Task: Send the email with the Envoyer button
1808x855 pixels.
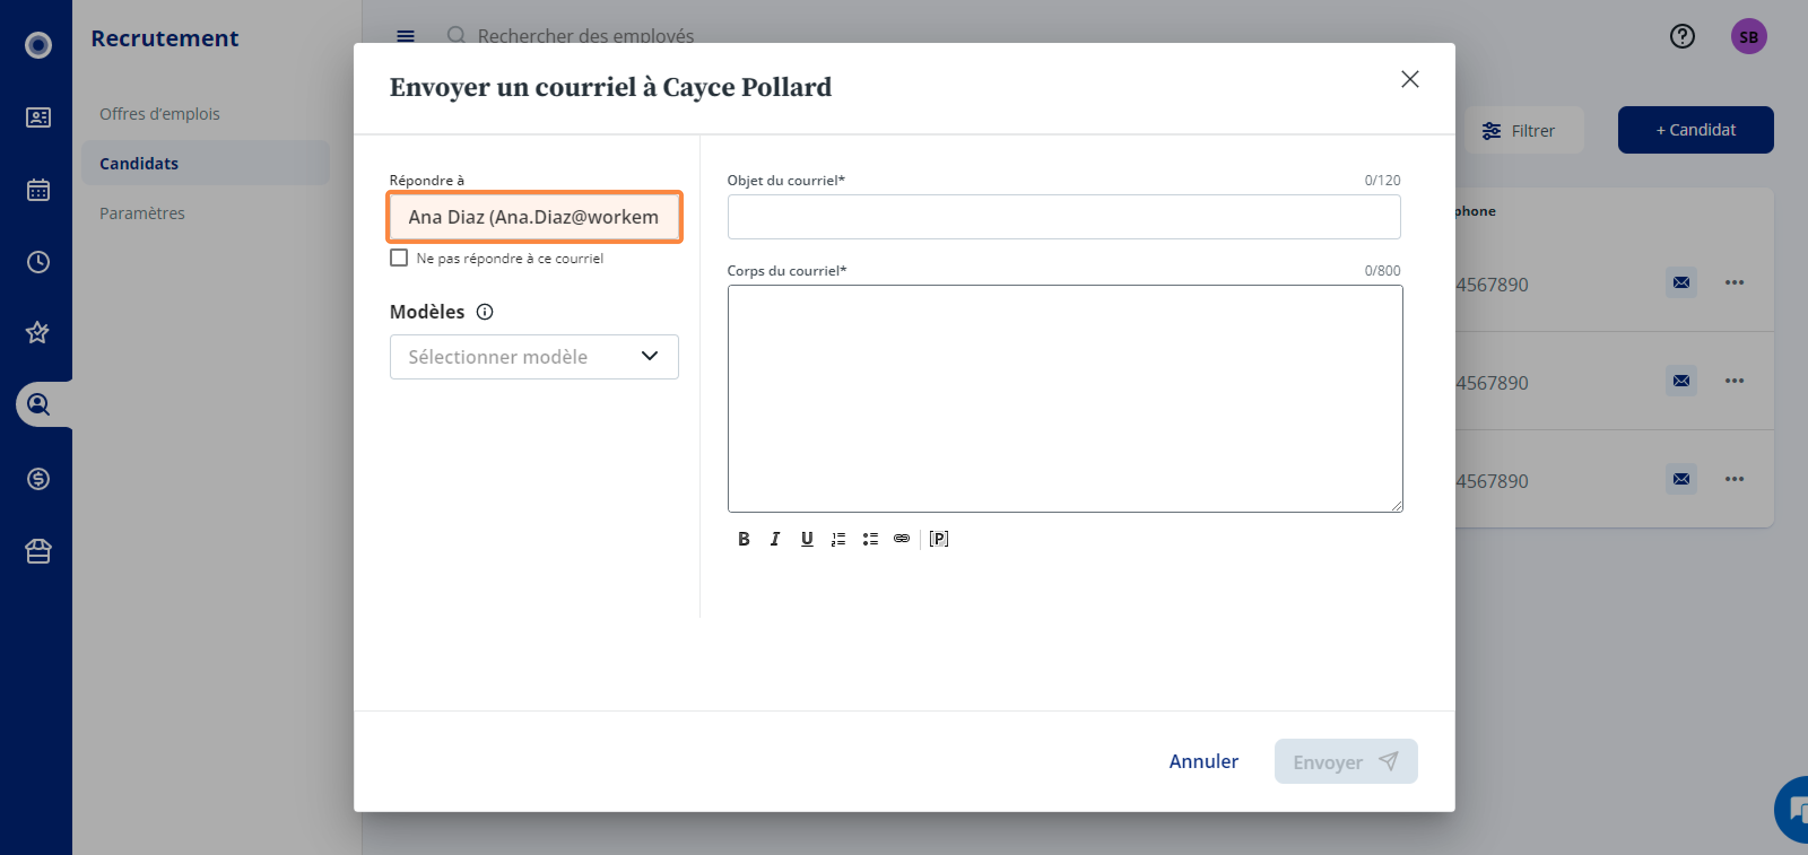Action: coord(1345,762)
